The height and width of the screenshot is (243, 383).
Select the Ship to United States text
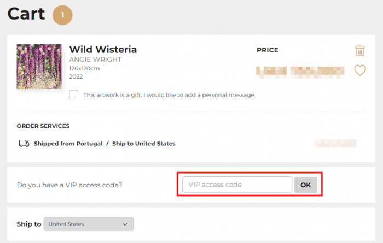point(144,144)
